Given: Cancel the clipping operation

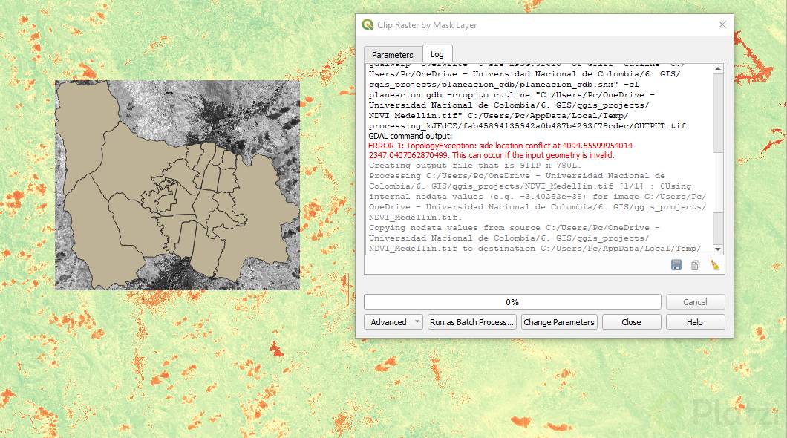Looking at the screenshot, I should coord(695,301).
